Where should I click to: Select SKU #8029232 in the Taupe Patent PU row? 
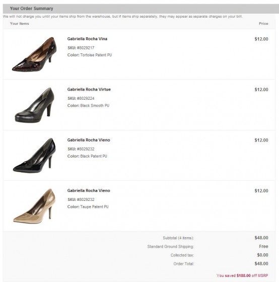coord(81,199)
